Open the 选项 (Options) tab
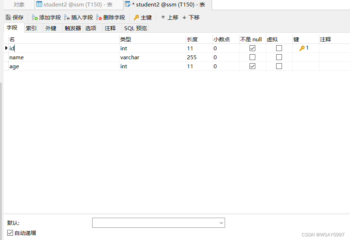The width and height of the screenshot is (350, 240). pyautogui.click(x=93, y=28)
